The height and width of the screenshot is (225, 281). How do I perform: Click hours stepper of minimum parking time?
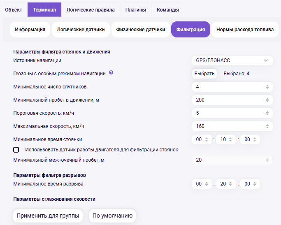click(207, 139)
